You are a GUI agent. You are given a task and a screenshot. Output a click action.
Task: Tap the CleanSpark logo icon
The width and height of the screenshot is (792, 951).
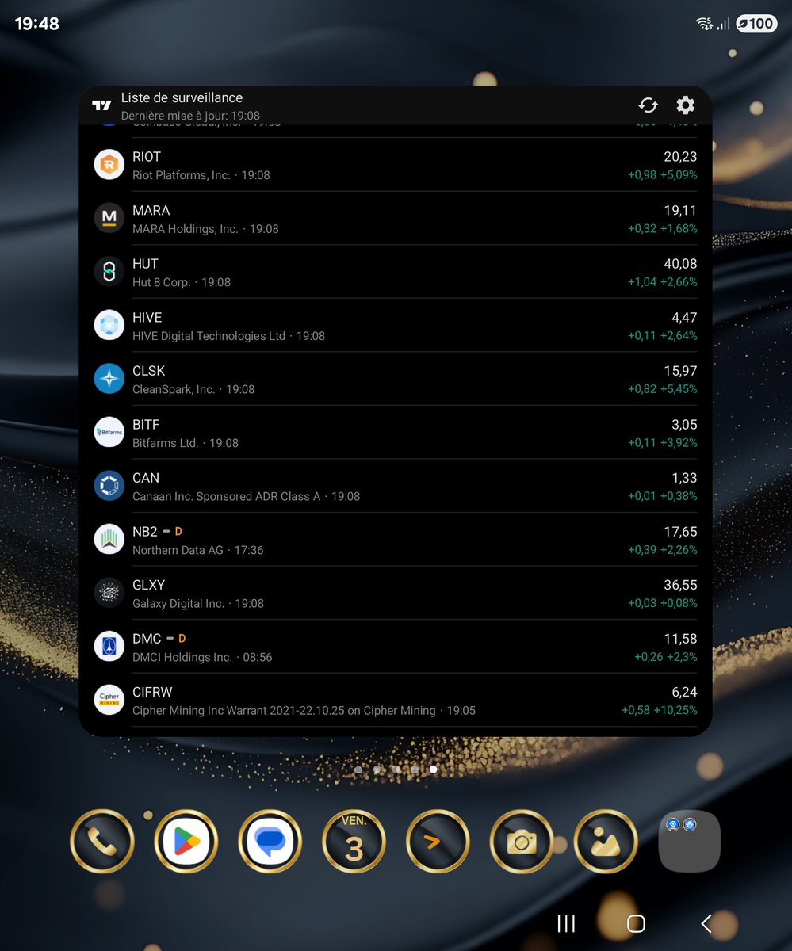tap(109, 379)
